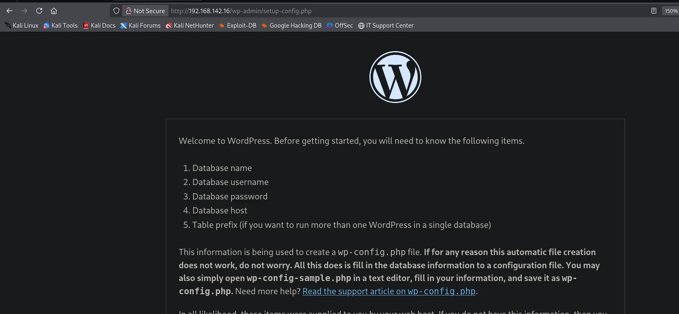Click the bold 'wp-config-sample.php' text
679x314 pixels.
click(x=299, y=278)
